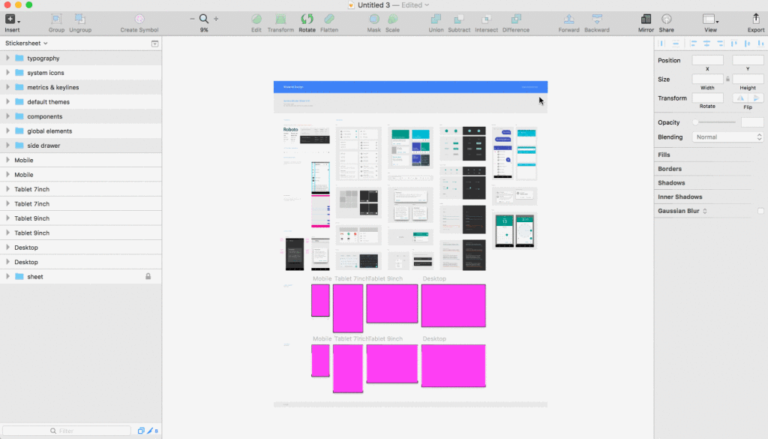The height and width of the screenshot is (439, 768).
Task: Toggle the lock on sheet layer
Action: (148, 276)
